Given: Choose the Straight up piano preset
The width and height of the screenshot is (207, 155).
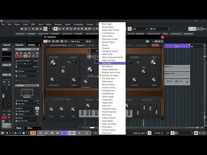Looking at the screenshot, I should [x=112, y=75].
